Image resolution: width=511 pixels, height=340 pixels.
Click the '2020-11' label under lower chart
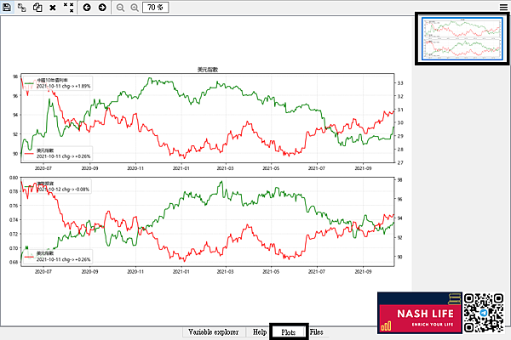click(135, 272)
